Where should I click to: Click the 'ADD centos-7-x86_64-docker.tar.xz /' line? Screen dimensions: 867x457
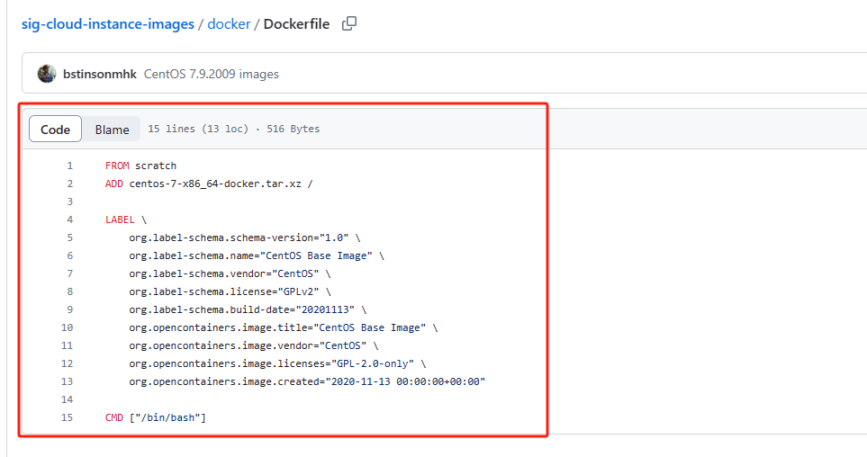tap(209, 184)
